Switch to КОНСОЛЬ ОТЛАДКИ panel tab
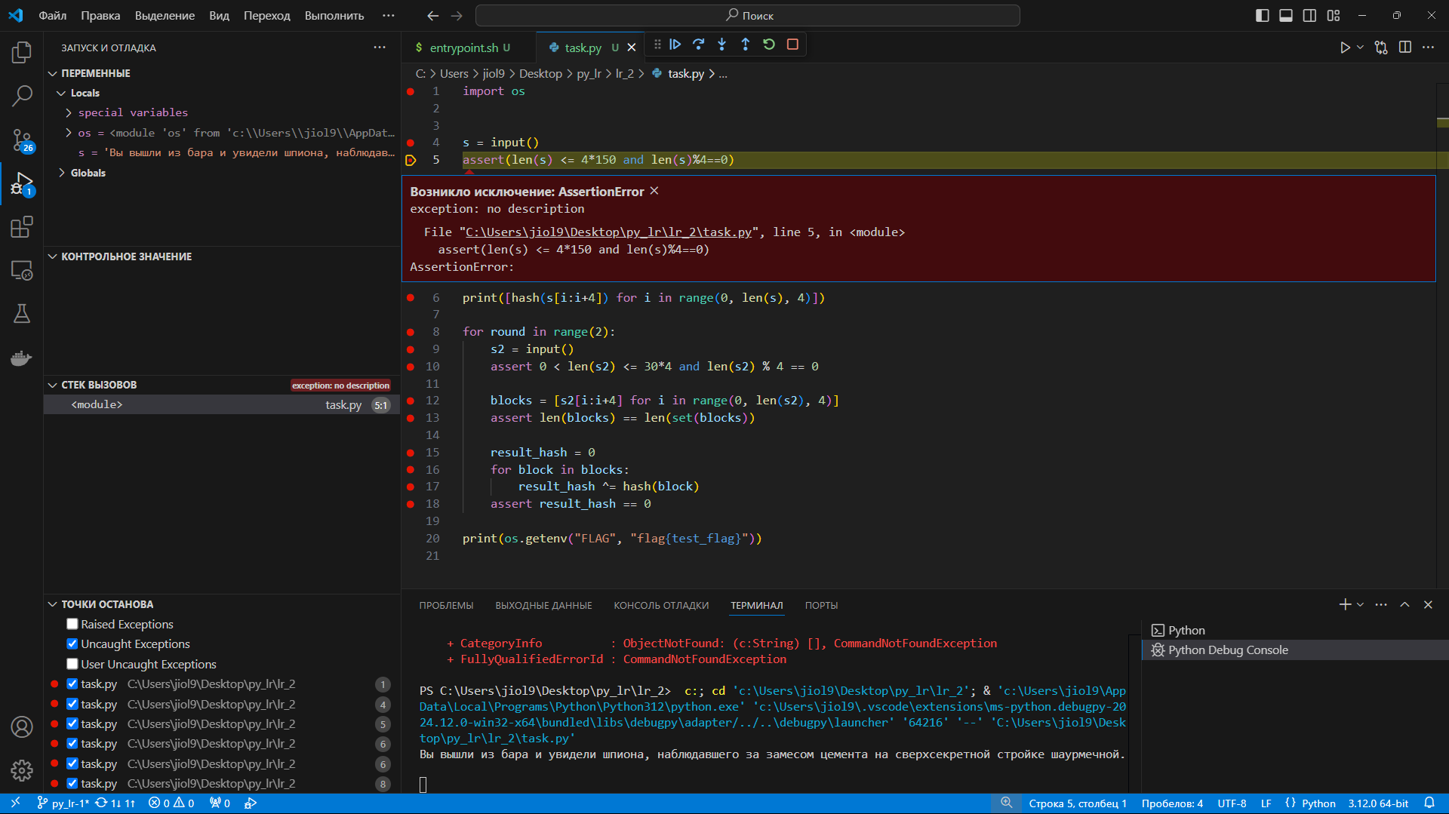This screenshot has height=814, width=1449. pos(661,606)
